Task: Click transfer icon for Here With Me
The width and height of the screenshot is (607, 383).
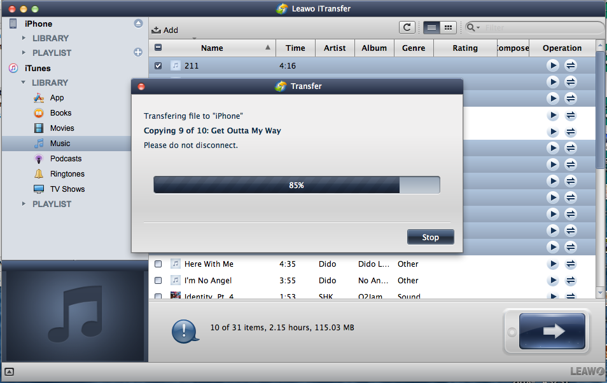Action: coord(571,264)
